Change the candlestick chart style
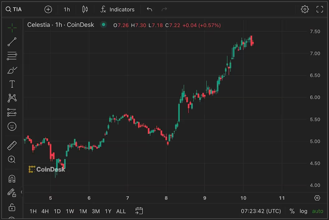The height and width of the screenshot is (220, 329). [x=85, y=9]
